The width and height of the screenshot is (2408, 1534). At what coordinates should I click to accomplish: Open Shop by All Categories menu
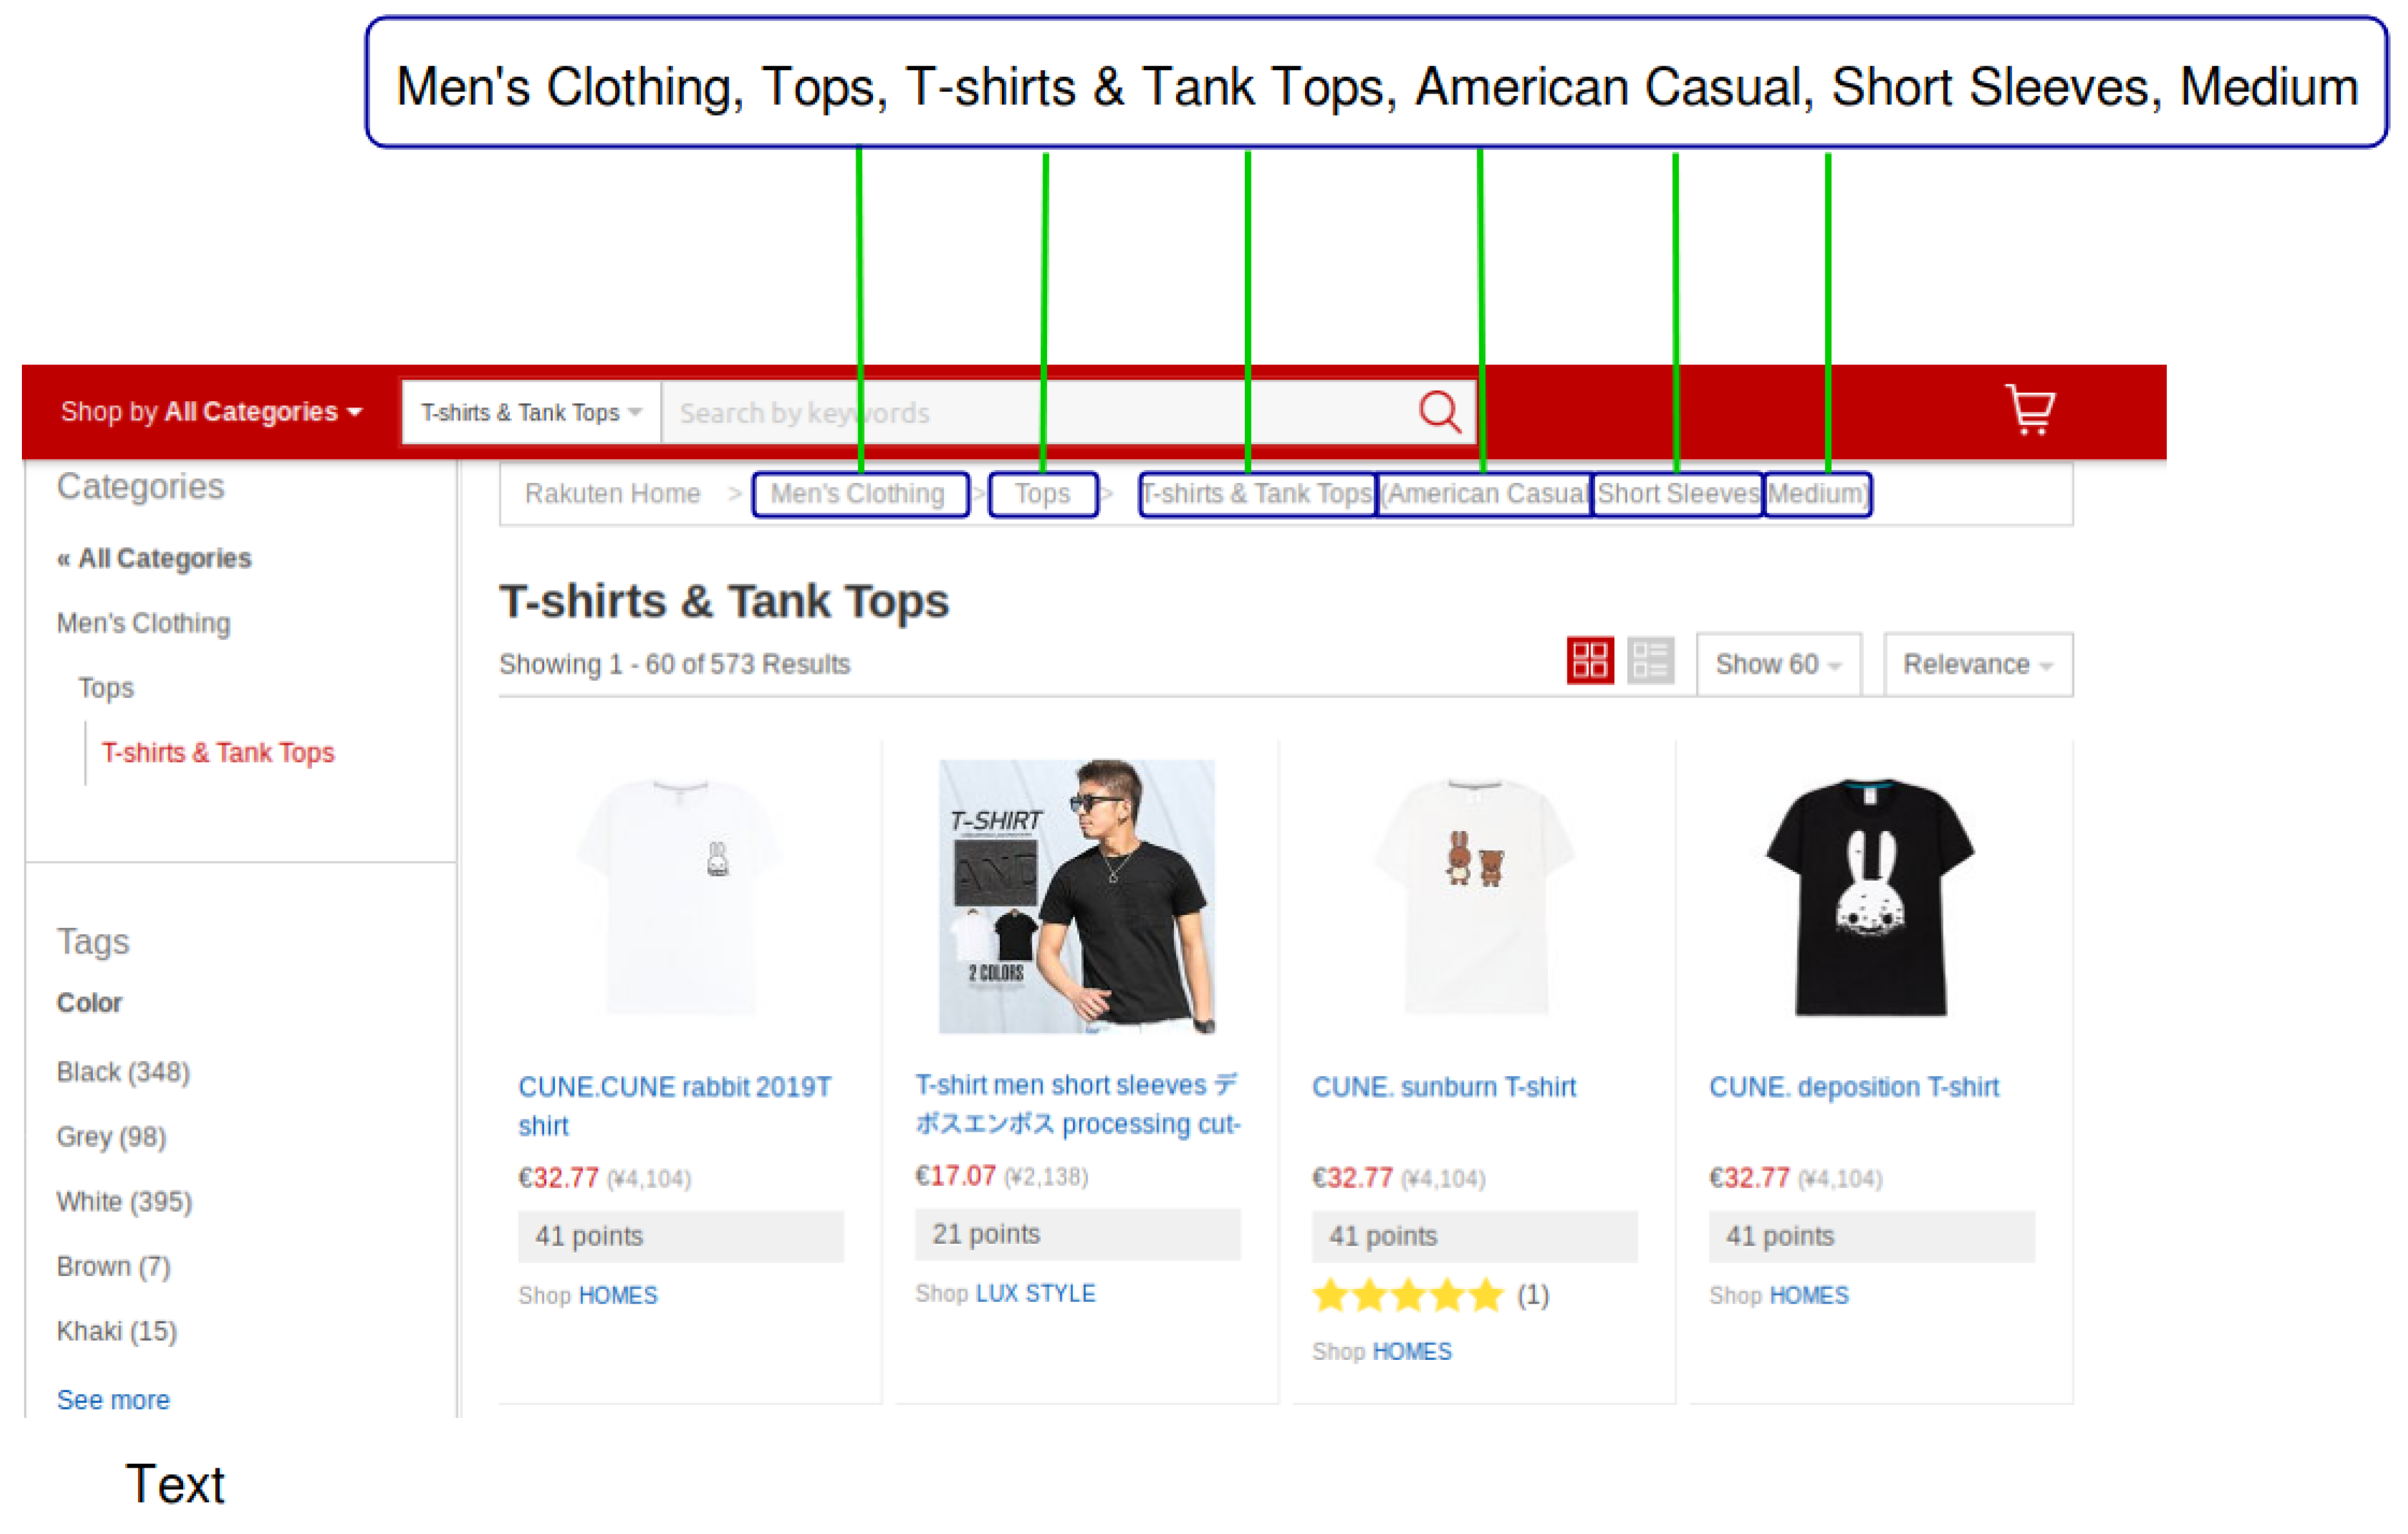[x=210, y=412]
